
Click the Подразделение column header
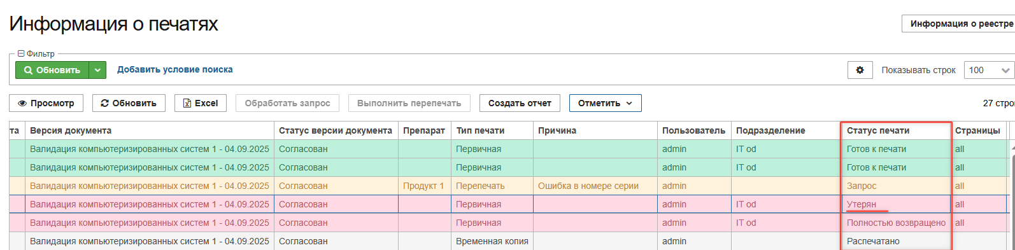click(x=786, y=130)
